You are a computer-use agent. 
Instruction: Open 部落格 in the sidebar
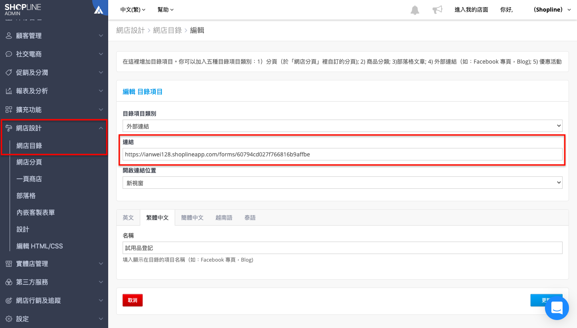click(26, 196)
